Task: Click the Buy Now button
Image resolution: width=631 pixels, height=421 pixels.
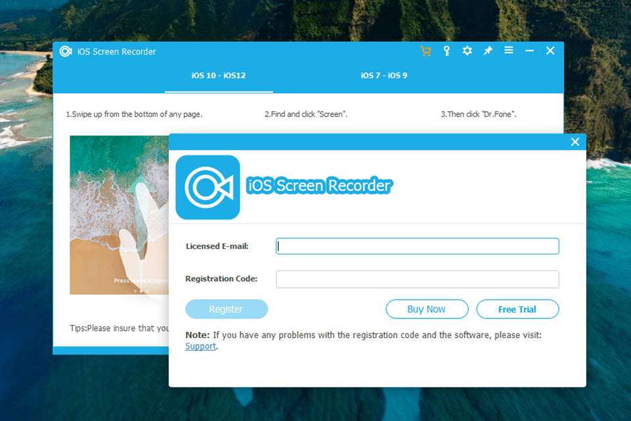Action: [x=427, y=309]
